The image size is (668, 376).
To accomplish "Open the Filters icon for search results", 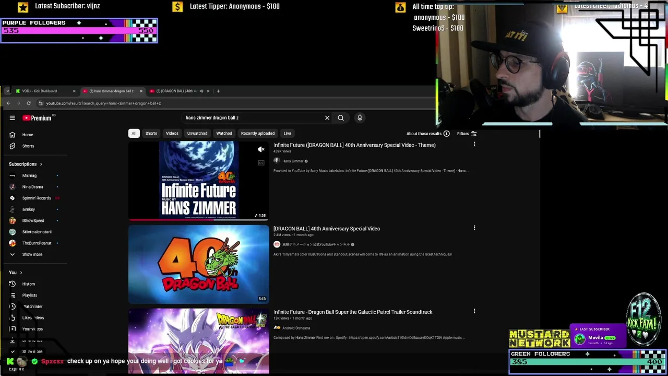I will click(474, 134).
